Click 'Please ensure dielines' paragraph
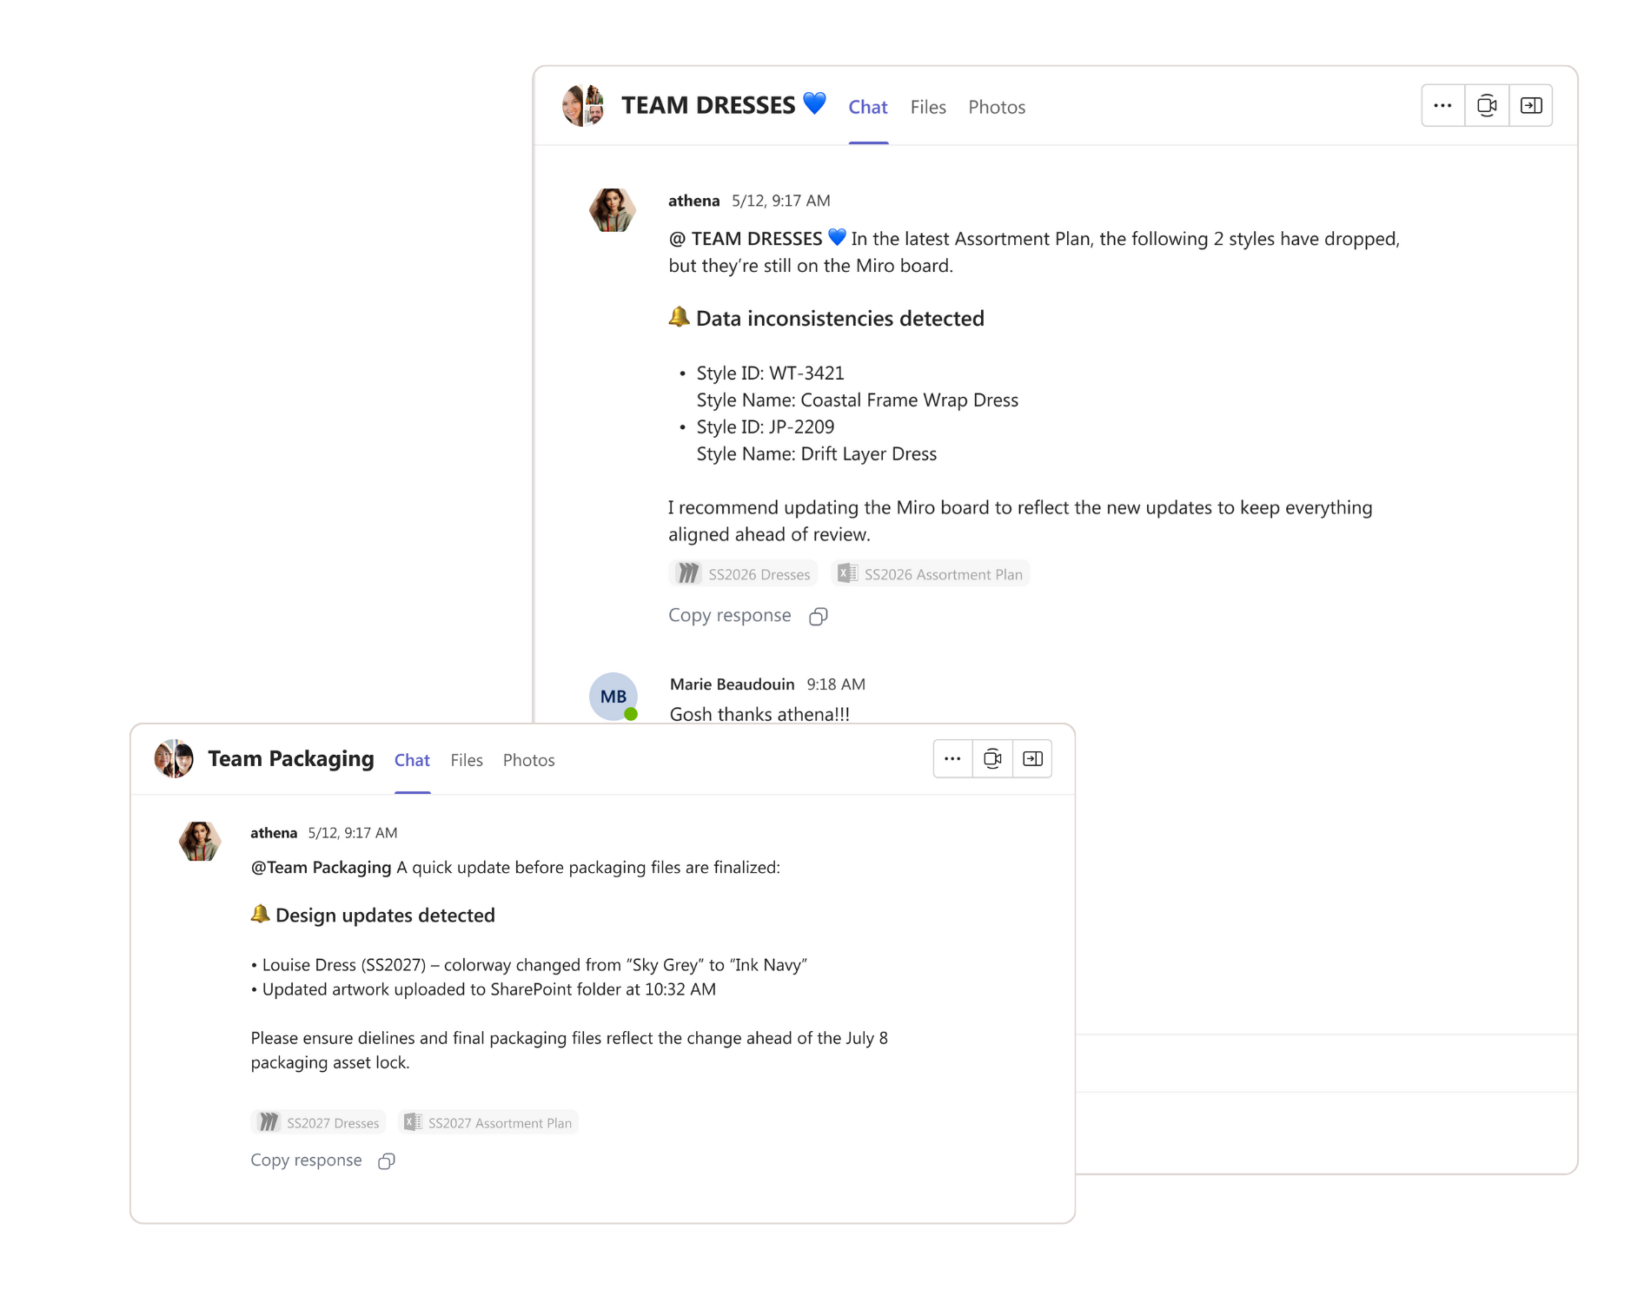Screen dimensions: 1651x1289 pos(569,1050)
